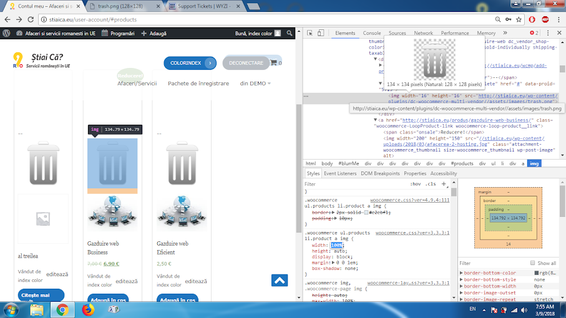Click the Chrome back arrow
566x318 pixels.
(x=7, y=19)
